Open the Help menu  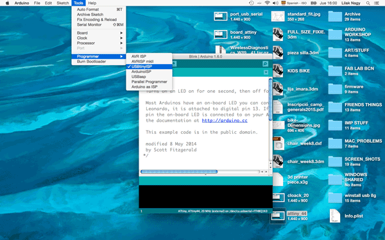(x=92, y=3)
